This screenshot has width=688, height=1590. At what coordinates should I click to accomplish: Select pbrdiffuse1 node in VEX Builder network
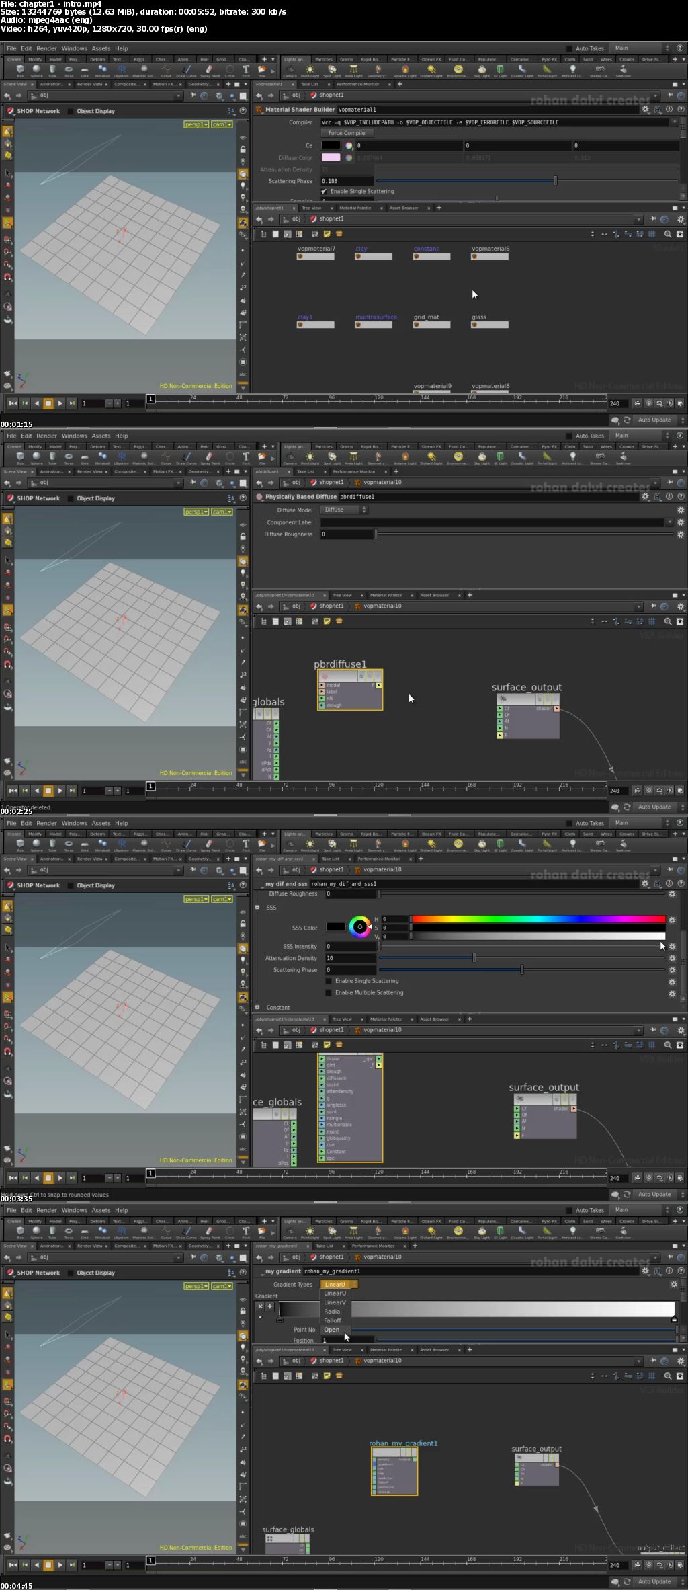point(350,689)
